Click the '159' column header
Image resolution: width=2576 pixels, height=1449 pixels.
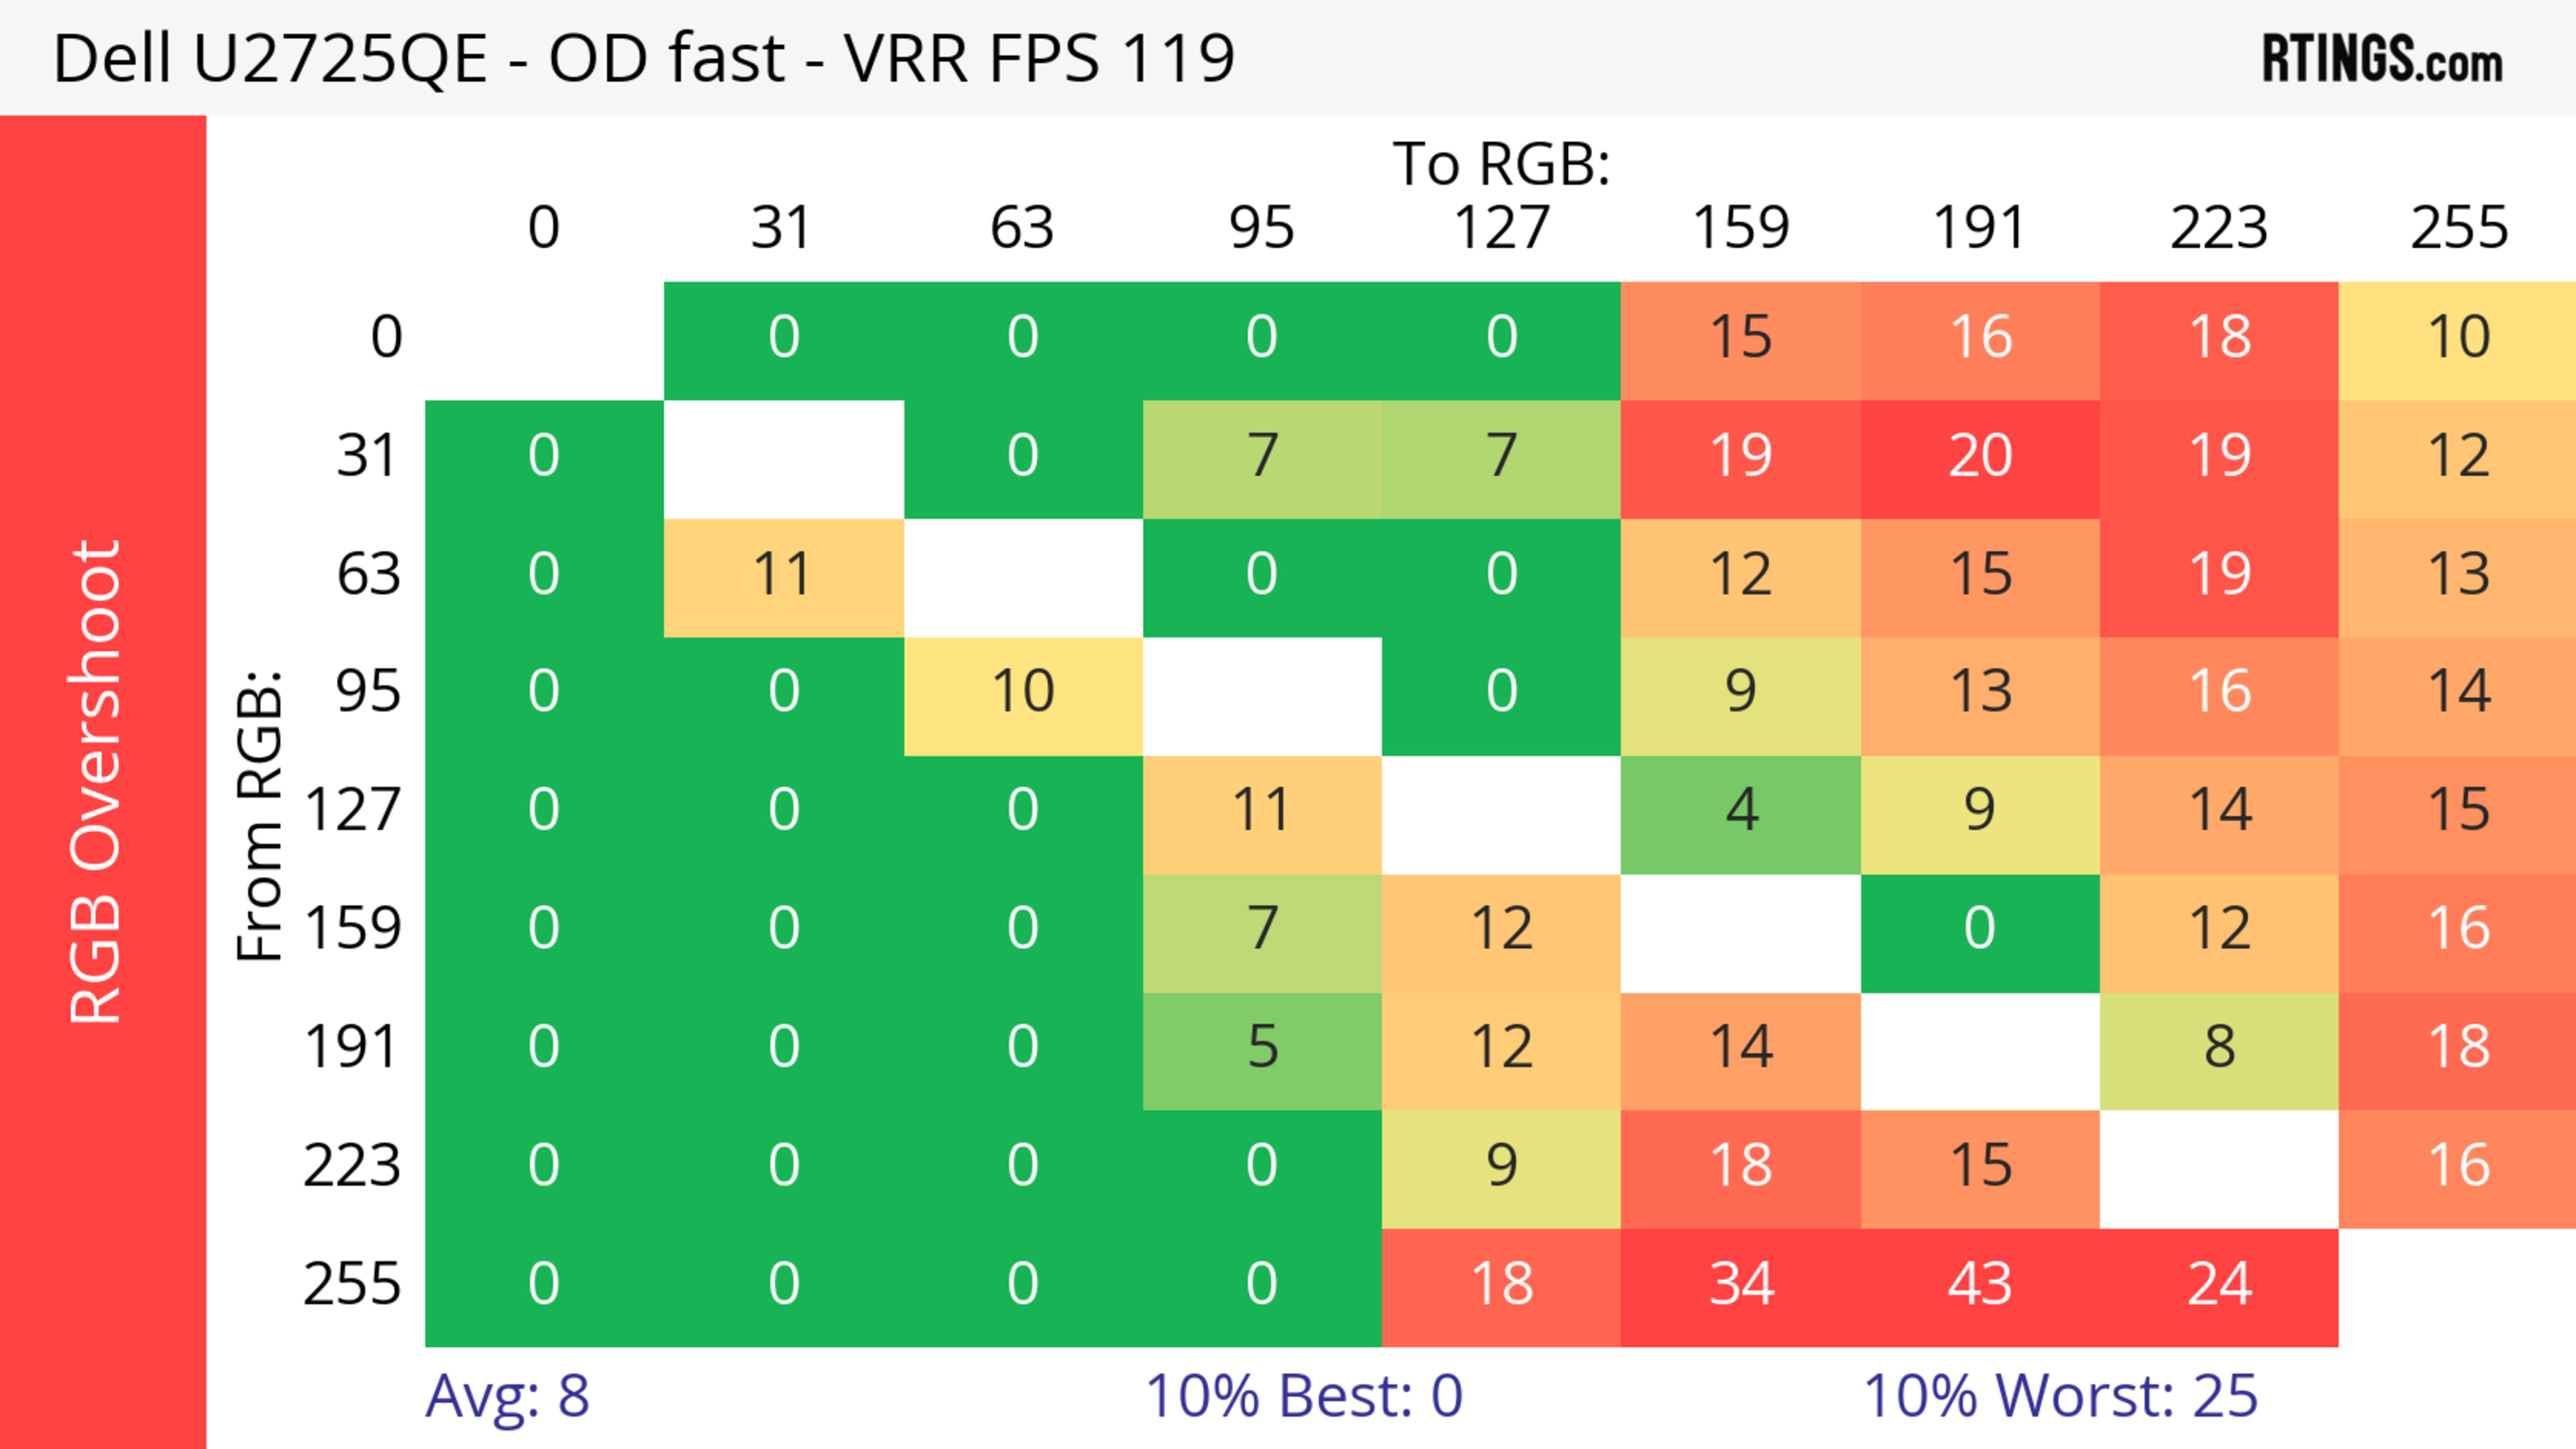coord(1741,228)
